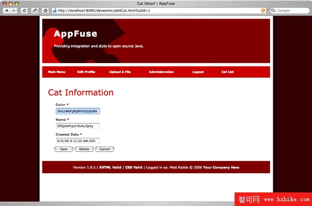Delete this cat record
Viewport: 312px width, 206px height.
[84, 149]
